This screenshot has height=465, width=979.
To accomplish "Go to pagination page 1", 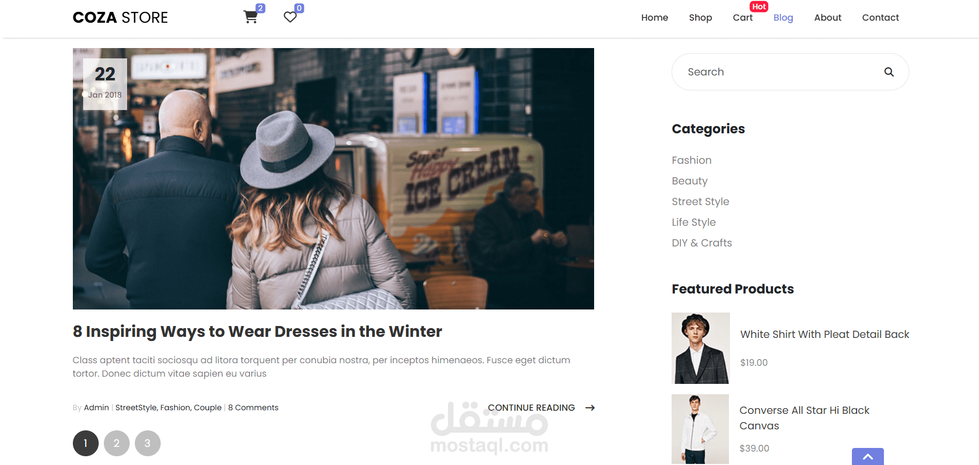I will [x=86, y=443].
